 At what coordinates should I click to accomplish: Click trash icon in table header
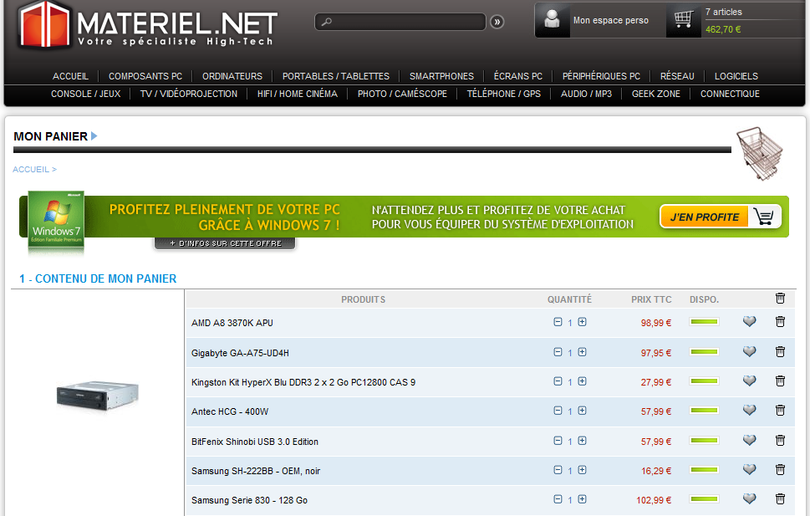pos(780,299)
